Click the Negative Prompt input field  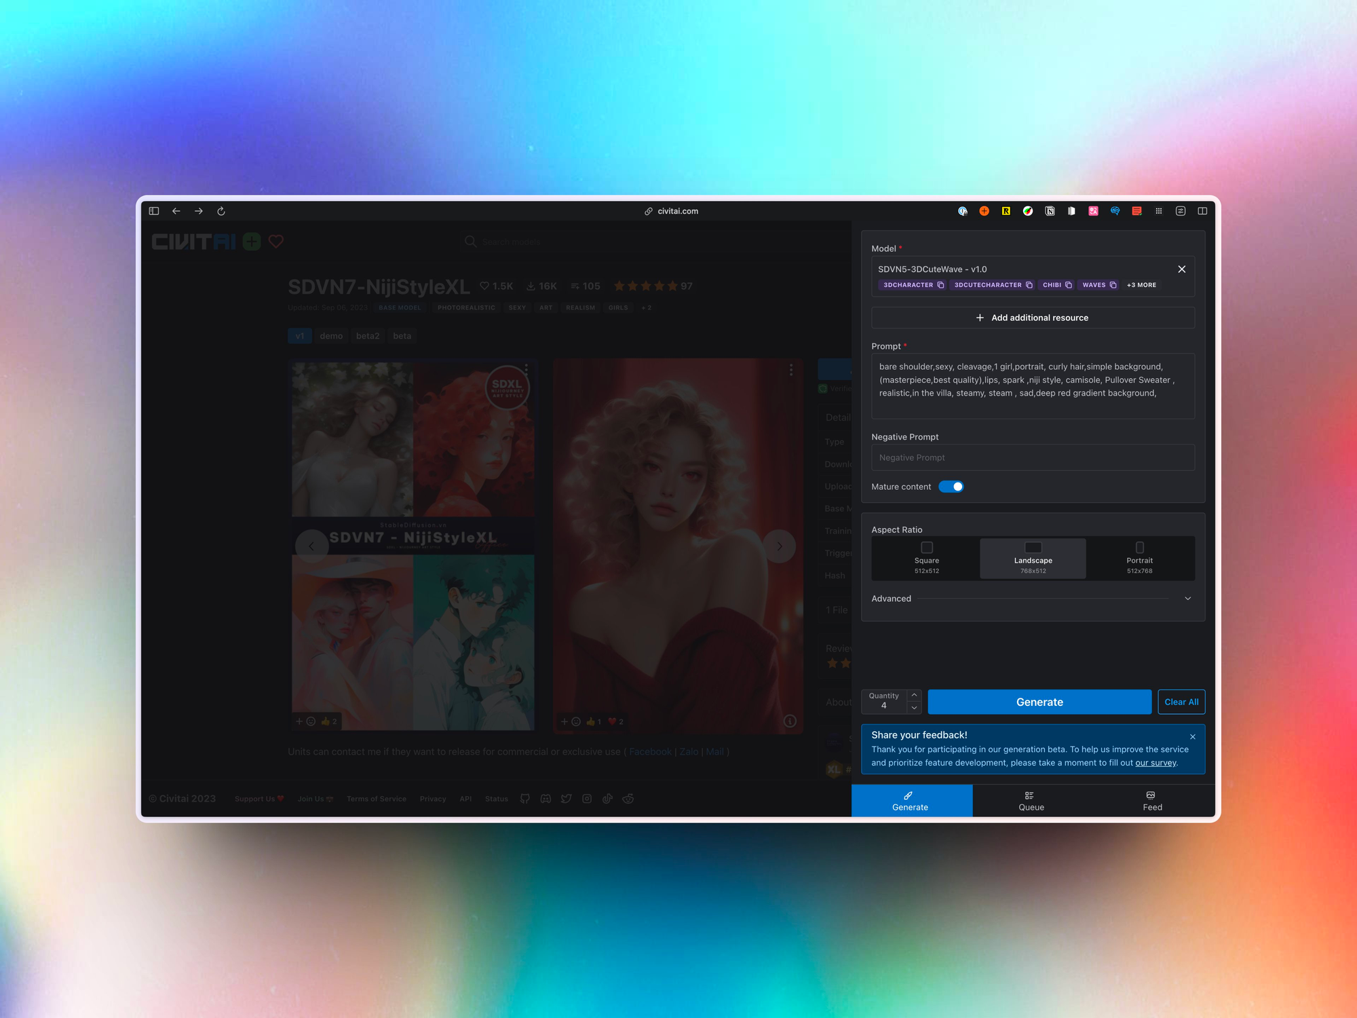(x=1033, y=457)
